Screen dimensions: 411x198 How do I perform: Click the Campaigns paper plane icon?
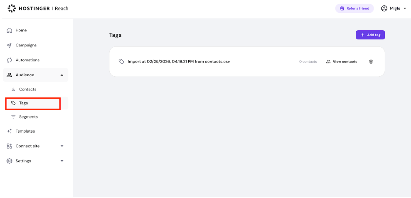tap(10, 45)
